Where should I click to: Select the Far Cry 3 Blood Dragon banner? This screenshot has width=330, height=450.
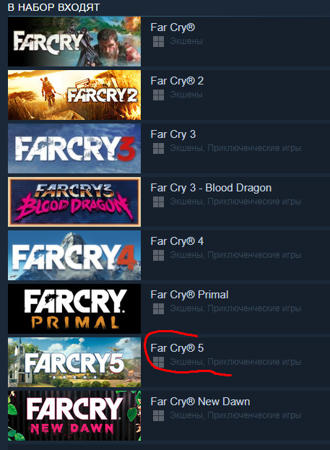coord(74,202)
